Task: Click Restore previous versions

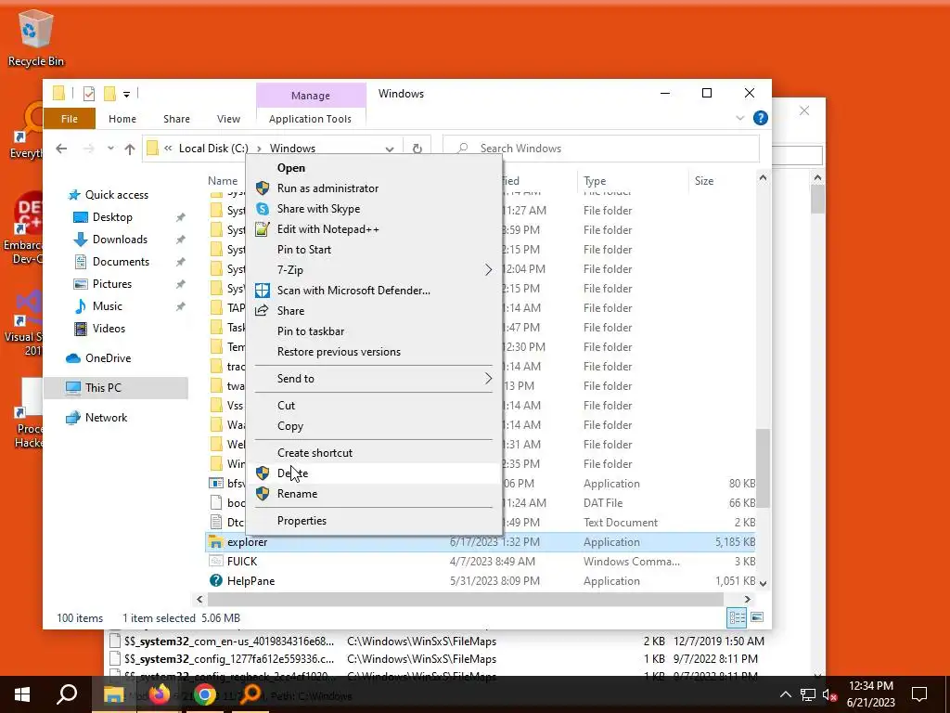Action: tap(374, 352)
